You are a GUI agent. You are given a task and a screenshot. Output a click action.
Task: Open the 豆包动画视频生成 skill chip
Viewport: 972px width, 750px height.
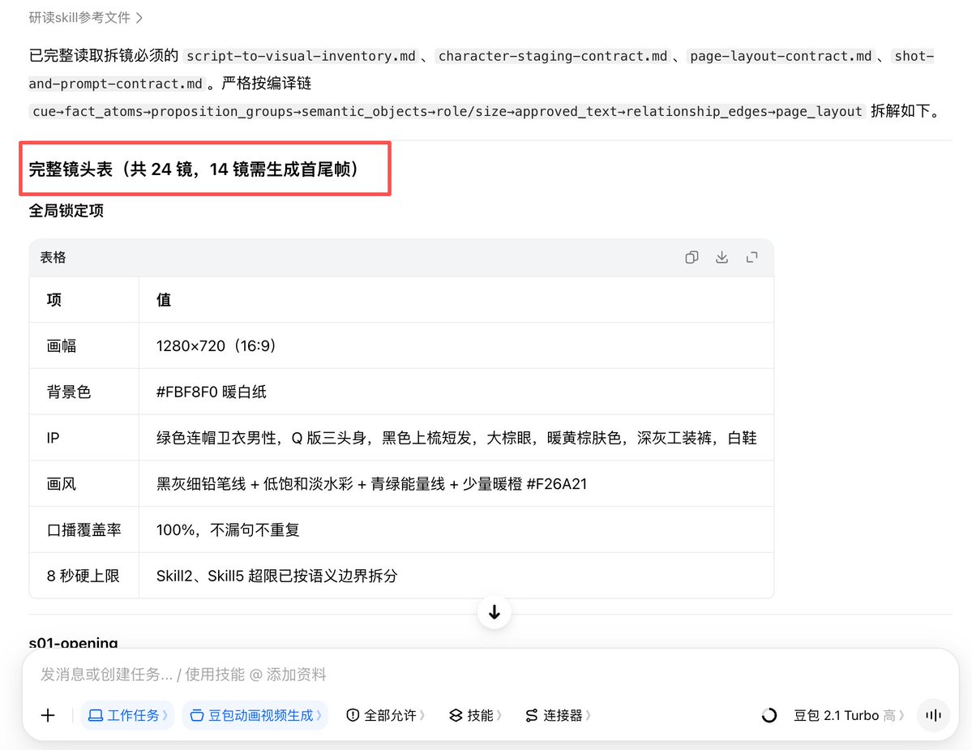[255, 715]
